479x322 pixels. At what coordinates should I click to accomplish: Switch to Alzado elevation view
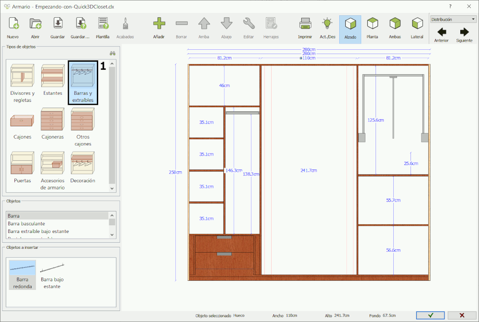click(350, 29)
